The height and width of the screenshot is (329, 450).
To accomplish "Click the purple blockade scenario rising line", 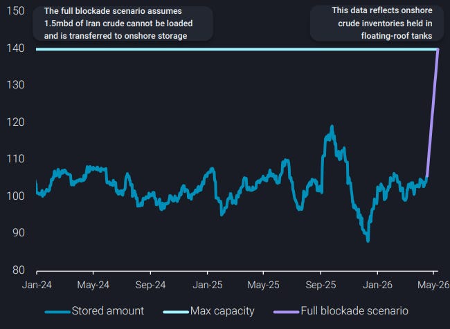I will (433, 113).
